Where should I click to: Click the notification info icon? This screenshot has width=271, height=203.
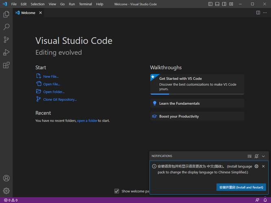click(x=154, y=166)
